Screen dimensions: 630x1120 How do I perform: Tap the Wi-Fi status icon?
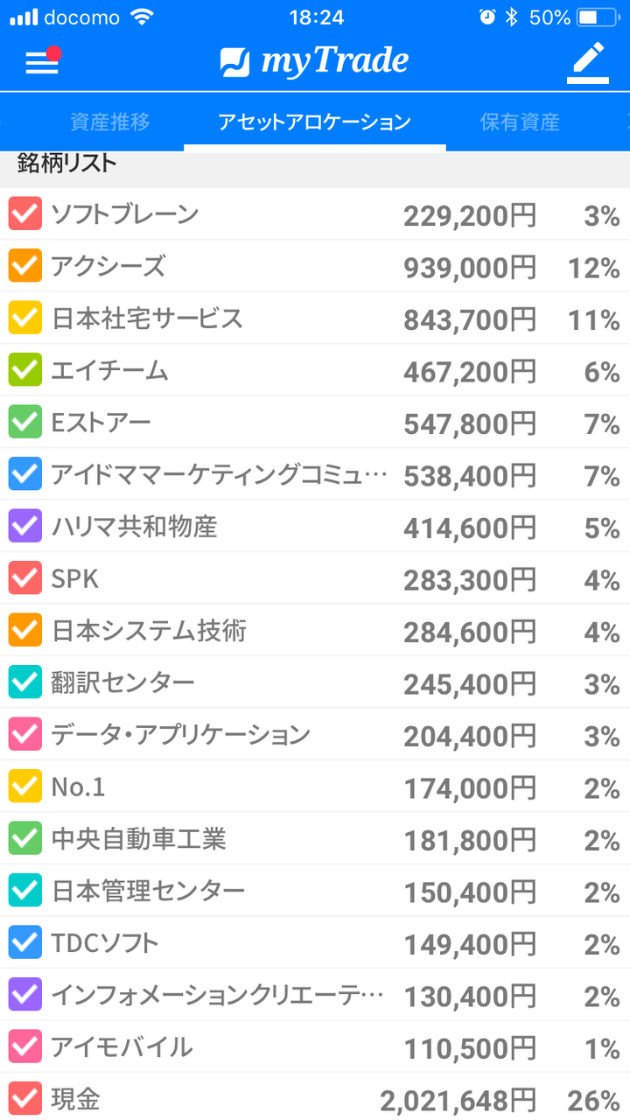tap(140, 17)
